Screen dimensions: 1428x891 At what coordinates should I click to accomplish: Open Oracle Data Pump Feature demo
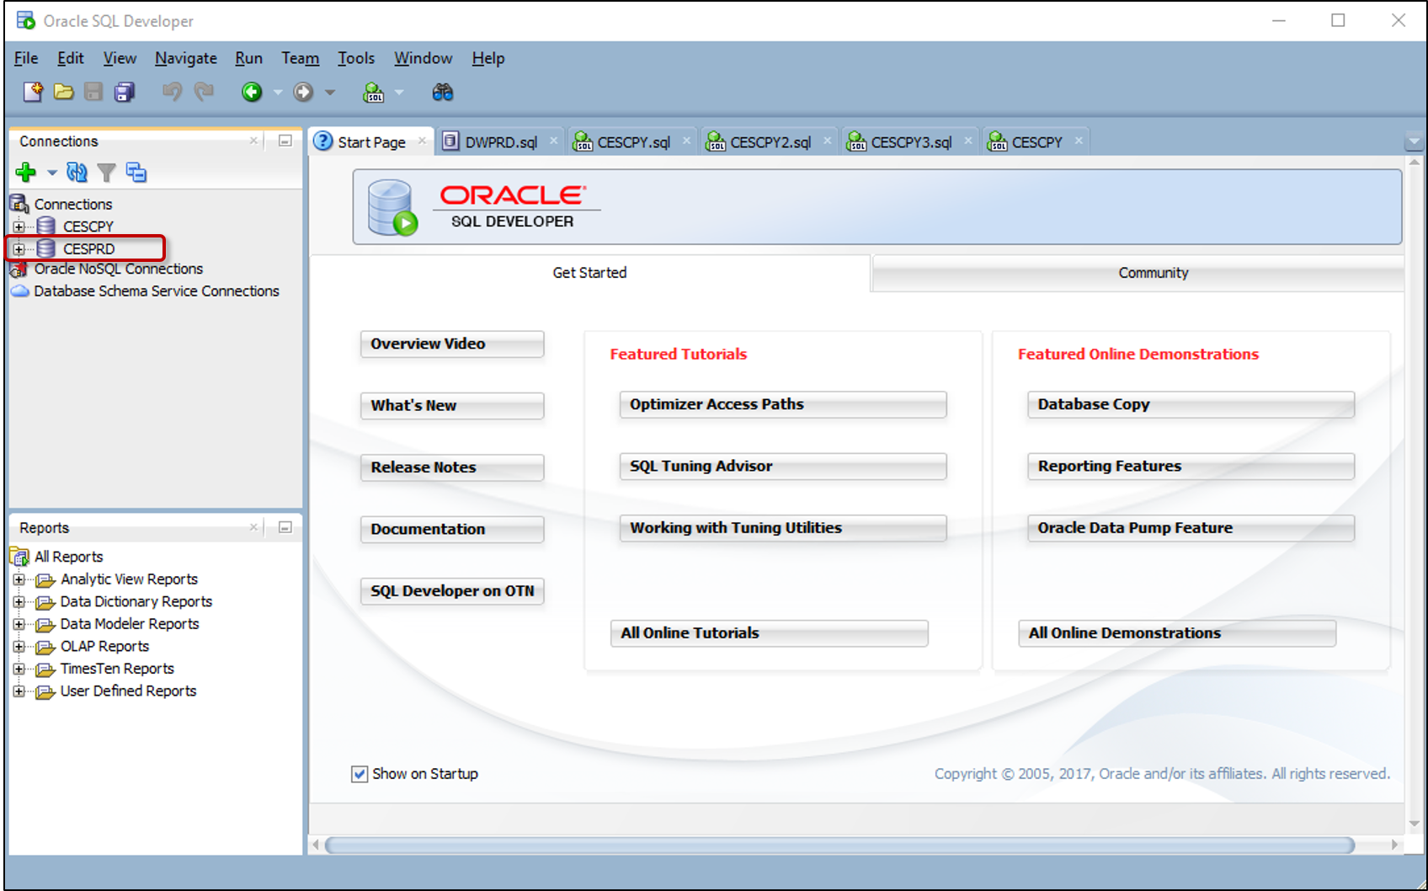tap(1191, 528)
